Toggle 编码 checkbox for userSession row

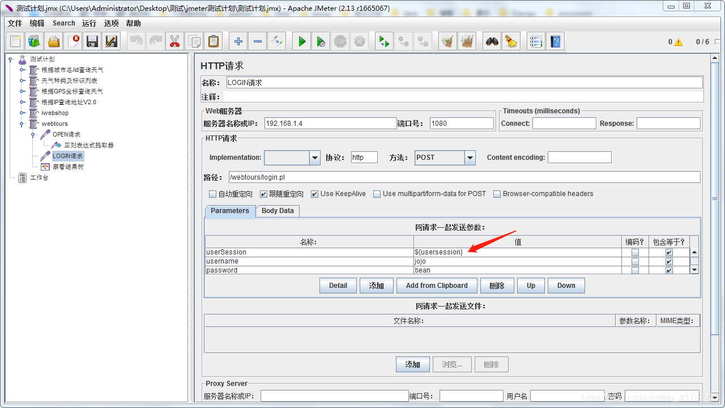pyautogui.click(x=635, y=252)
